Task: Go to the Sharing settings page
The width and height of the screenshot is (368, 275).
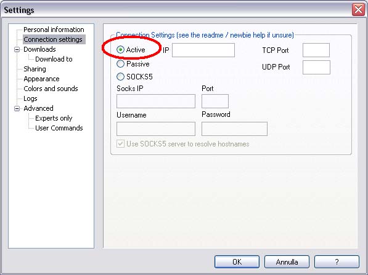Action: pyautogui.click(x=35, y=69)
